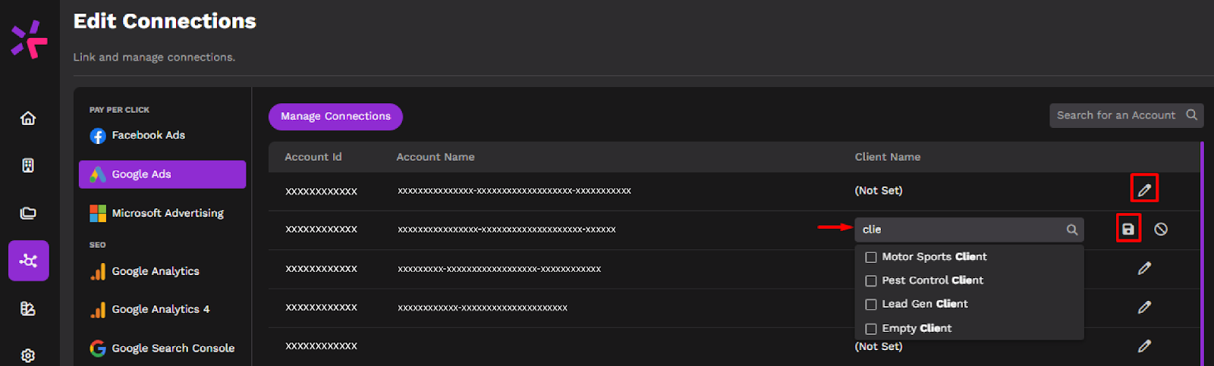
Task: Click the Search for an Account field
Action: (1126, 115)
